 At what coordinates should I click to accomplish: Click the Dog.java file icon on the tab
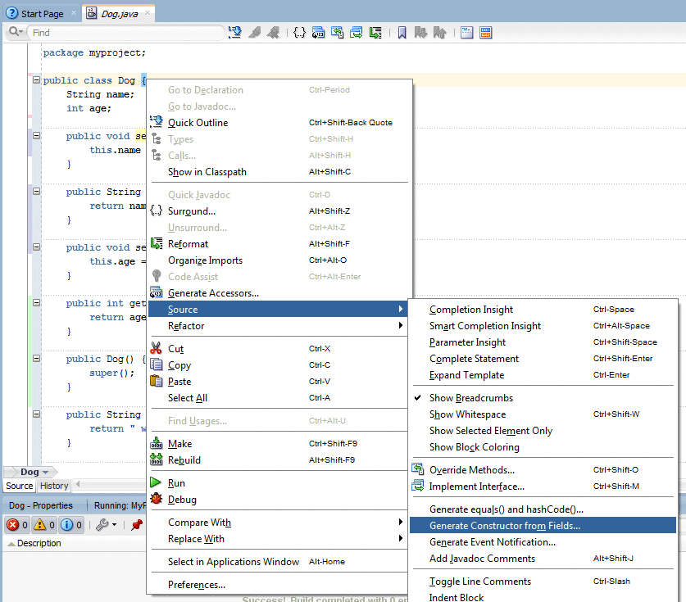click(x=91, y=13)
